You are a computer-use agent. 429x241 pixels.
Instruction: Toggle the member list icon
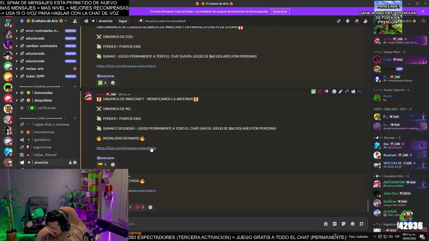[x=366, y=21]
